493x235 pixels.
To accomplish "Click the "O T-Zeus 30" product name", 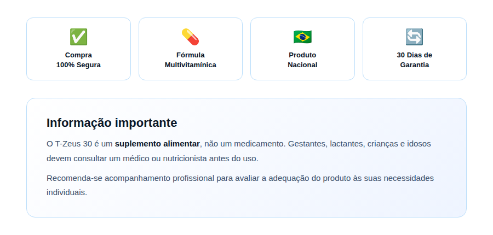I will (69, 144).
